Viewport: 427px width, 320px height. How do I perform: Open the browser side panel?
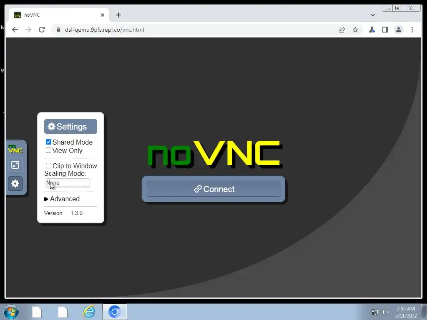385,30
